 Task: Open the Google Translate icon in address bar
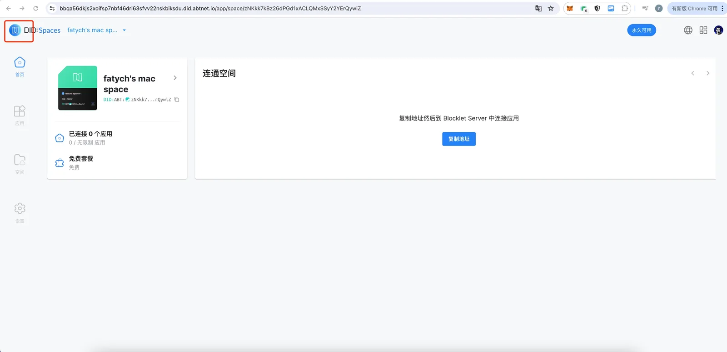click(538, 8)
